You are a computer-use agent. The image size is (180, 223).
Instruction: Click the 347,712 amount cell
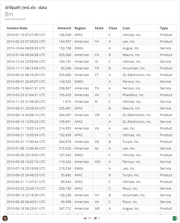coord(65,209)
